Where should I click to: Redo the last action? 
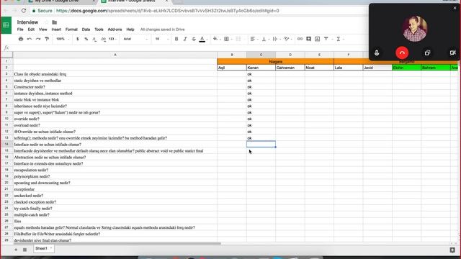pyautogui.click(x=38, y=39)
